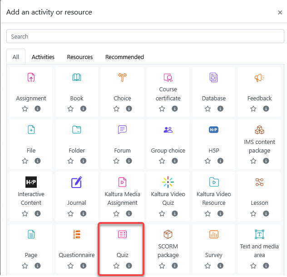Screen dimensions: 287x277
Task: Select the Lesson activity icon
Action: (259, 182)
